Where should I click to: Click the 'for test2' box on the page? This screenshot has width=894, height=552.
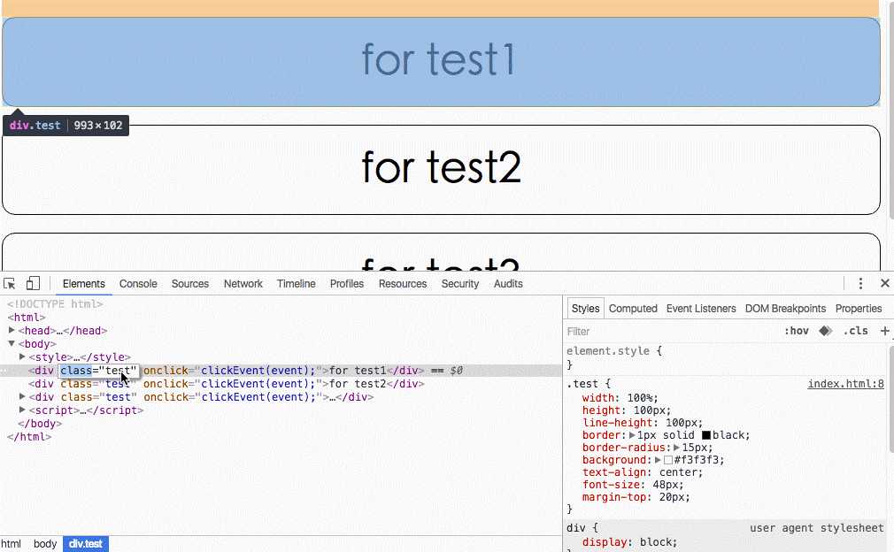[x=441, y=170]
